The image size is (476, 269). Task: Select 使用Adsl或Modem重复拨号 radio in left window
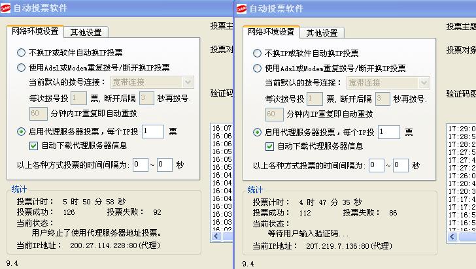pos(21,67)
